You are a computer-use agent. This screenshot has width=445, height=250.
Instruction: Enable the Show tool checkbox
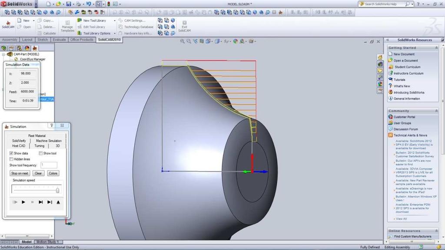[x=40, y=153]
